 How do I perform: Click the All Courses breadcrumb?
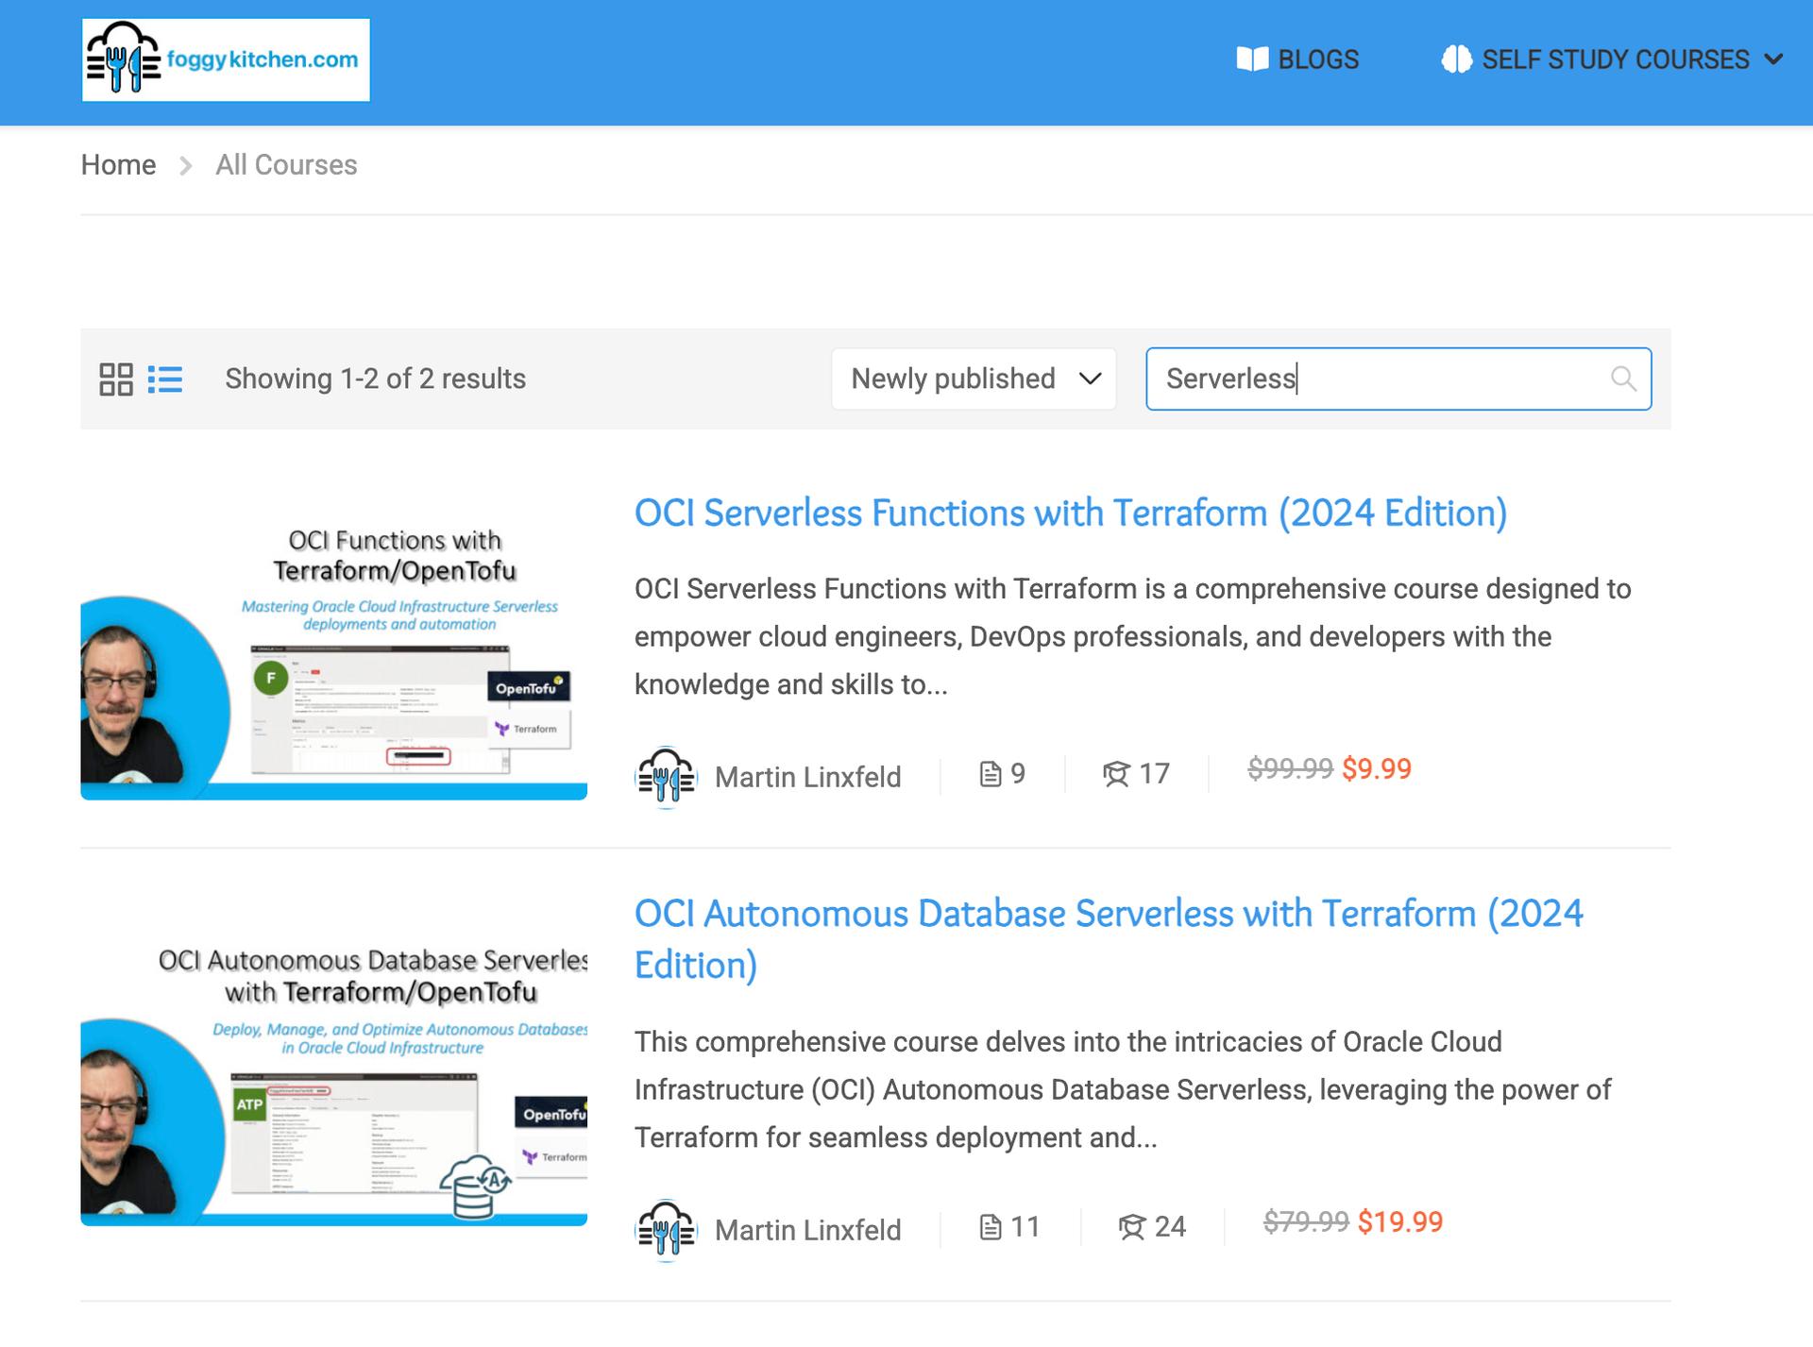[x=286, y=165]
